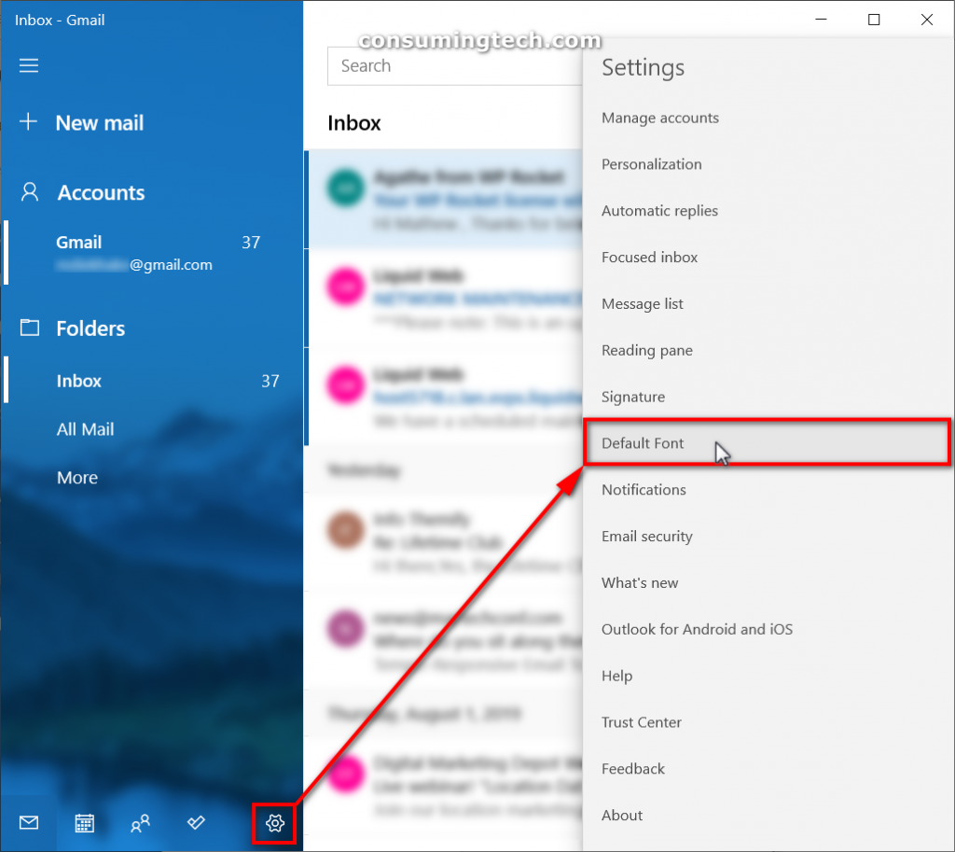Open the Mail icon in the bottom bar

28,824
